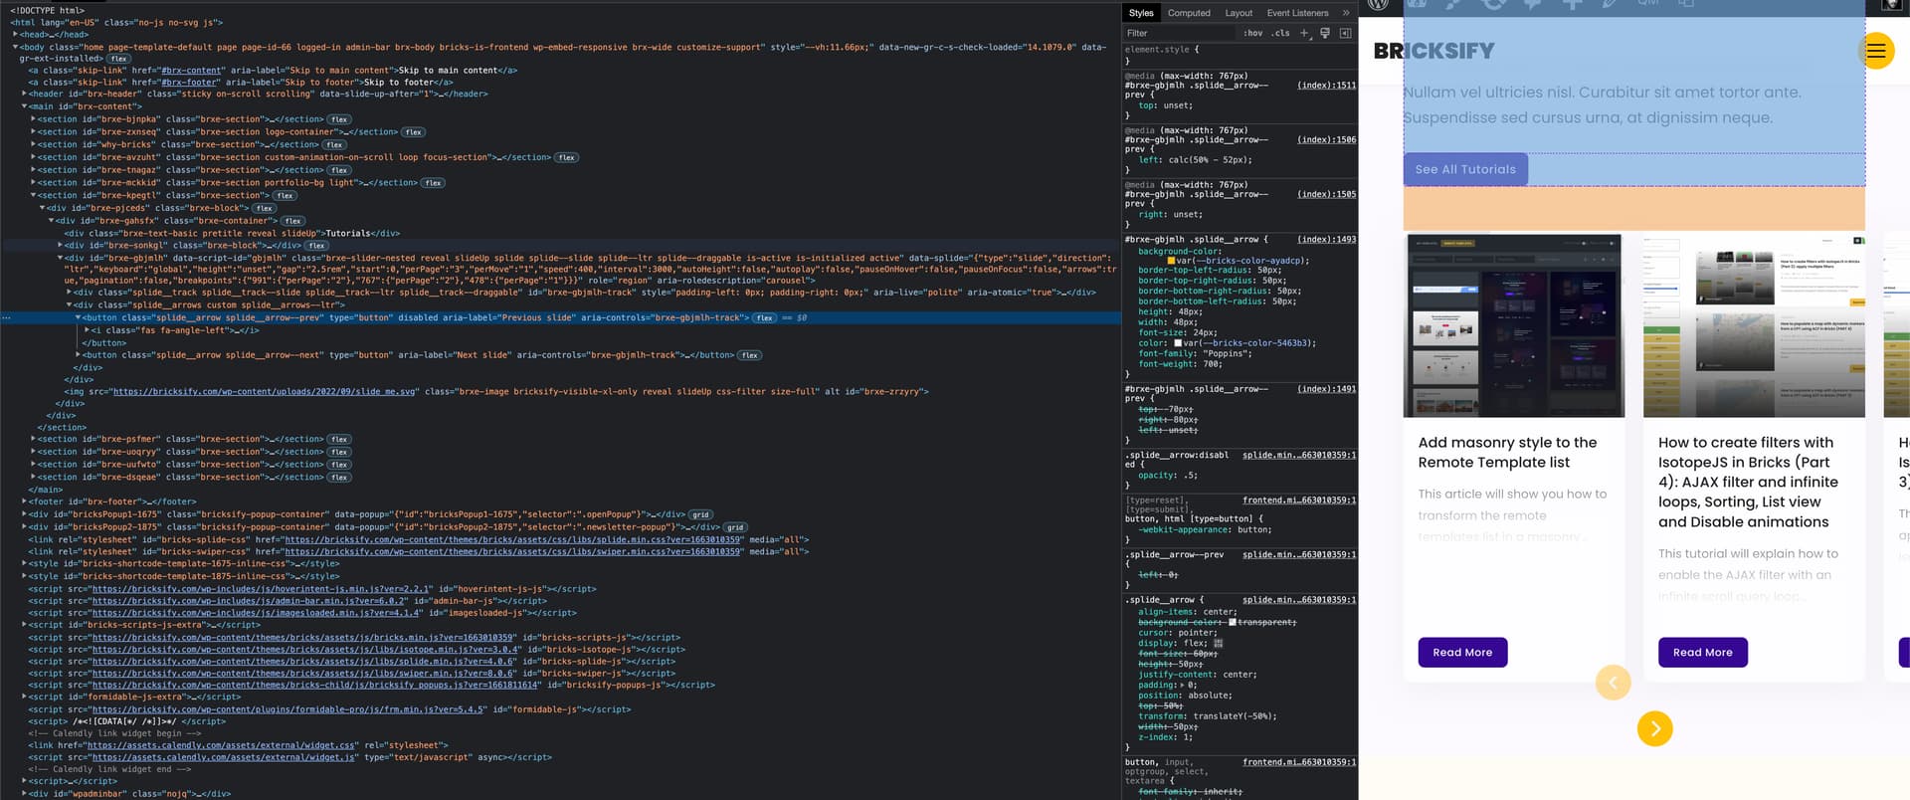Viewport: 1910px width, 800px height.
Task: Click the flex badge on the logo-container section
Action: pyautogui.click(x=414, y=132)
